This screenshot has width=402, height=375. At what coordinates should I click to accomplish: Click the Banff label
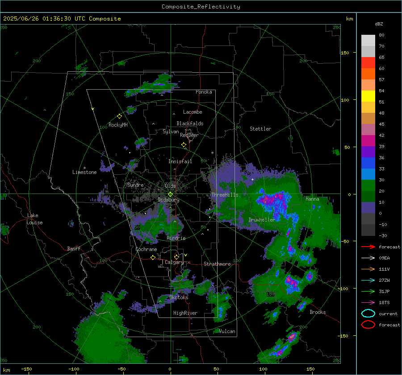pyautogui.click(x=74, y=249)
